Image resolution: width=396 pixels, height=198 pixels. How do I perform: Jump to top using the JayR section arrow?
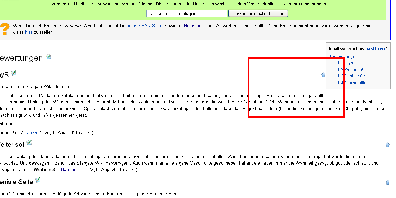(x=323, y=75)
